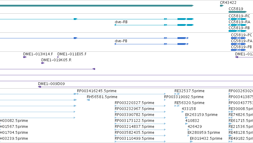Click the CG5819-PA protein label
This screenshot has height=143, width=253.
click(241, 41)
